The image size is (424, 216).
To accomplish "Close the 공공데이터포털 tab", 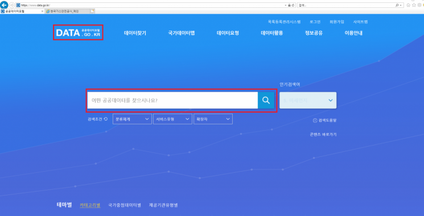I will (x=42, y=11).
